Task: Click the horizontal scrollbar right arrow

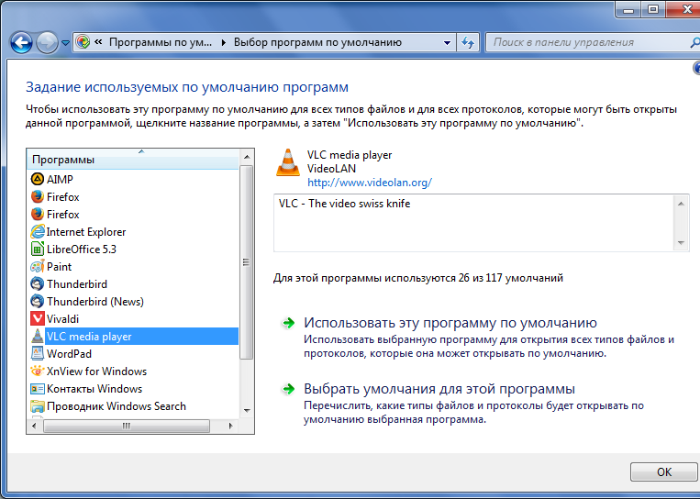Action: click(x=230, y=426)
